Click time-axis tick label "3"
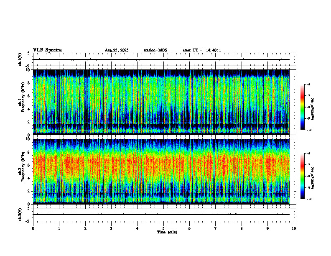 coord(111,228)
